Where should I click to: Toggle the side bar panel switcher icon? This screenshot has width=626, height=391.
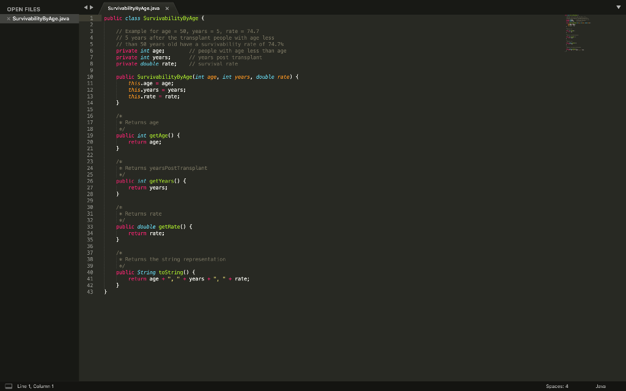click(9, 386)
